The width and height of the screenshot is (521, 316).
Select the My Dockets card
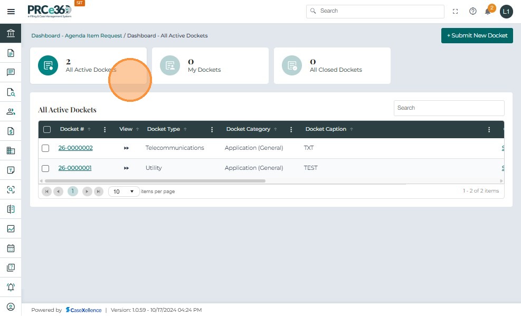pyautogui.click(x=210, y=66)
